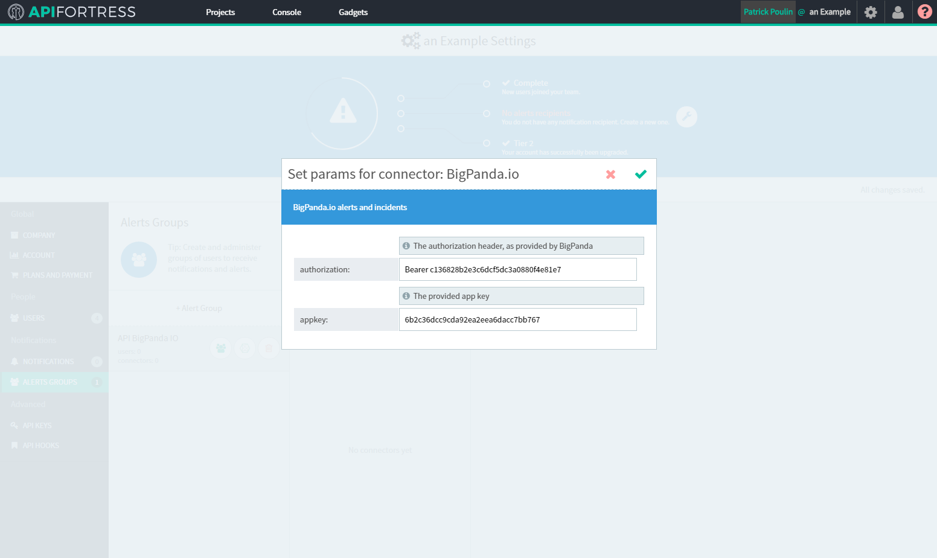Open settings gear icon in top bar
The height and width of the screenshot is (558, 937).
870,12
